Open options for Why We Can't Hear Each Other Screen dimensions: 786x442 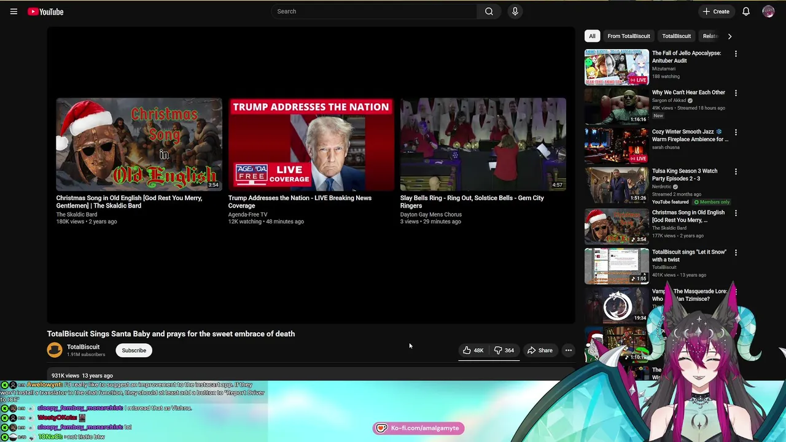click(x=736, y=93)
